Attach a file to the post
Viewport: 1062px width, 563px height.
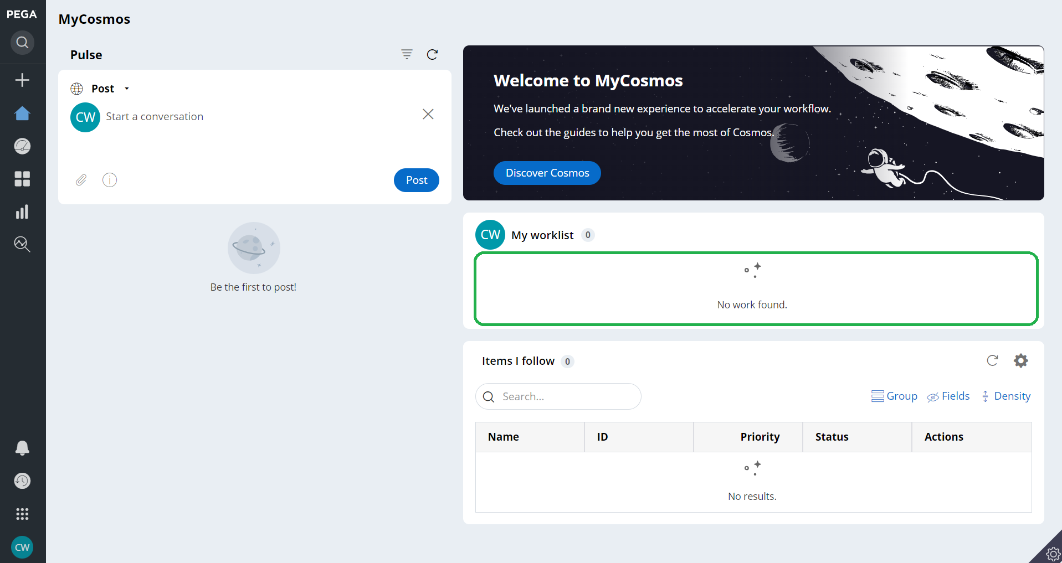click(x=81, y=180)
